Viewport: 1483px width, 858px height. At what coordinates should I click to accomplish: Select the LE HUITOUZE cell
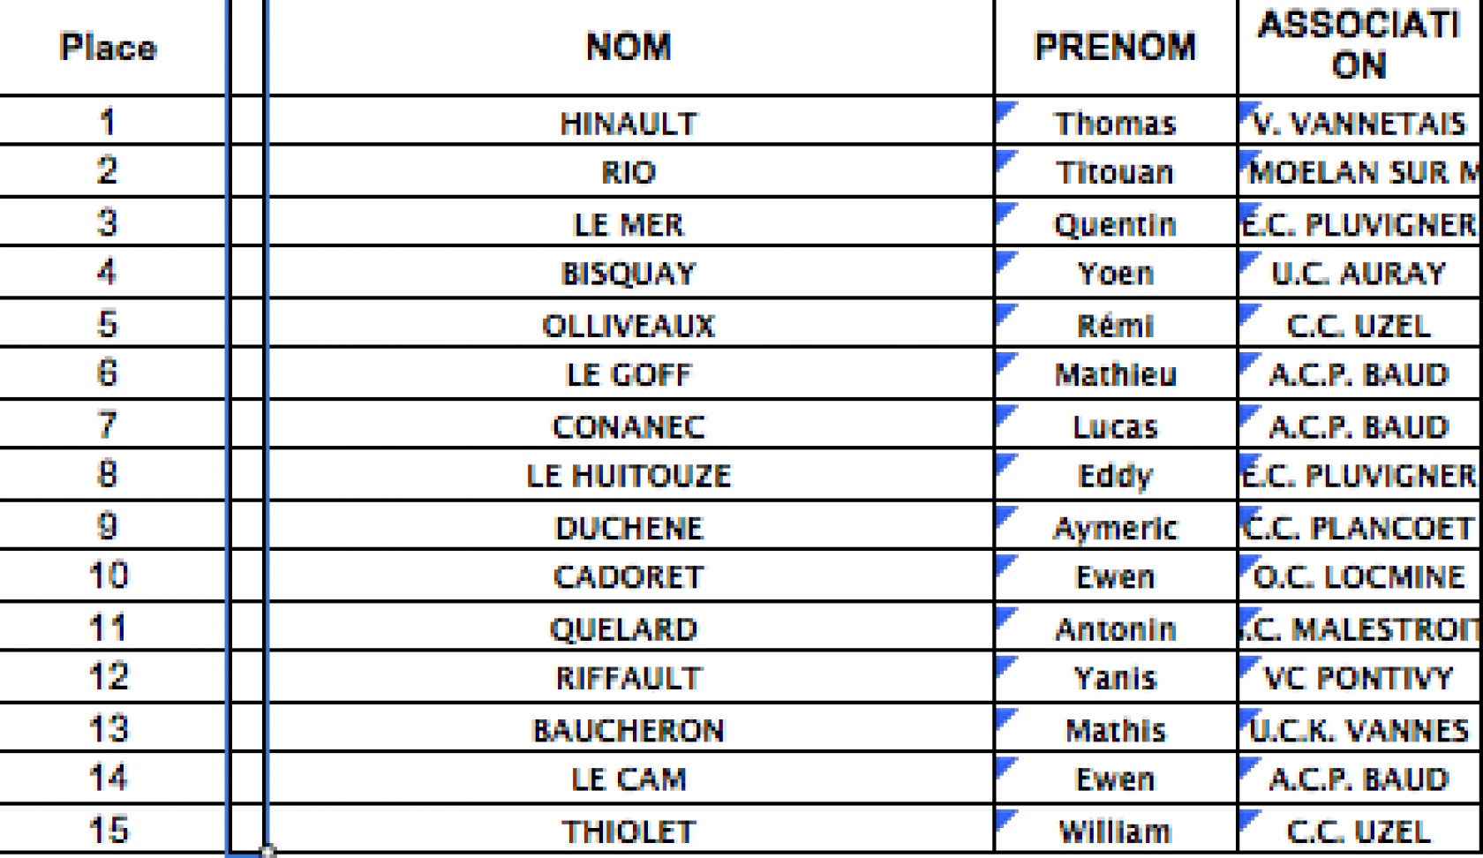[x=629, y=475]
